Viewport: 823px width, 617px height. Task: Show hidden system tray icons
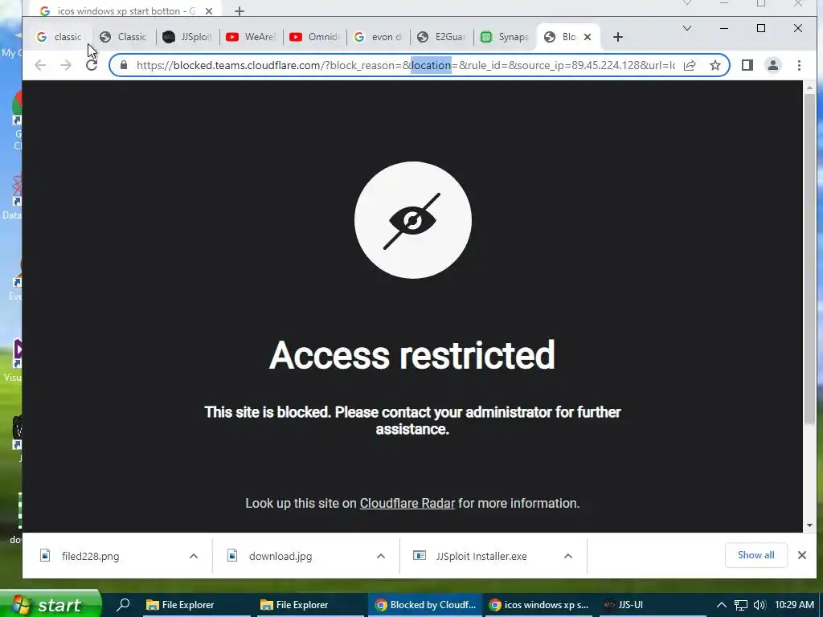722,605
